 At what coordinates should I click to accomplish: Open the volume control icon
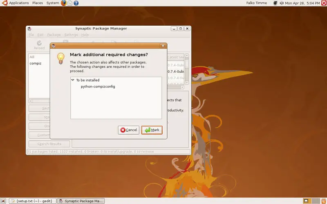(x=282, y=3)
